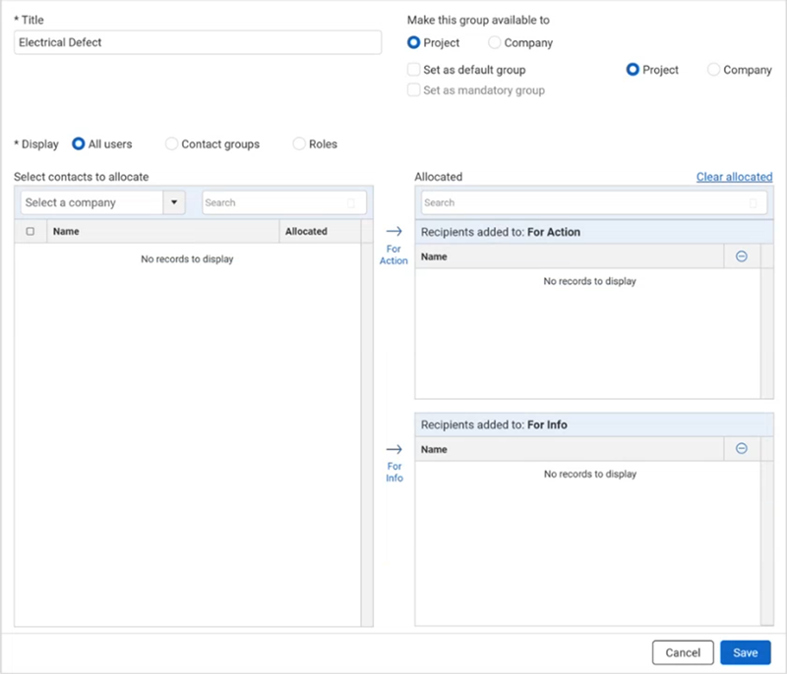Click the For Info label under arrow

(394, 472)
